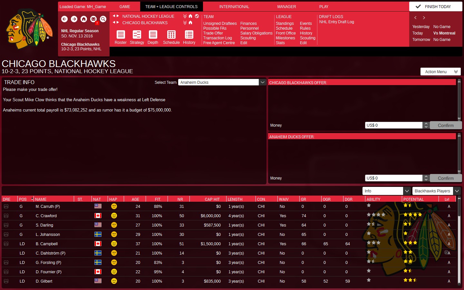Open the MANAGER menu tab
This screenshot has height=290, width=464.
(x=286, y=6)
